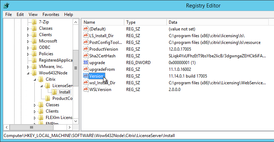Viewport: 274px width, 142px height.
Task: Click the Policies folder icon
Action: 34,54
